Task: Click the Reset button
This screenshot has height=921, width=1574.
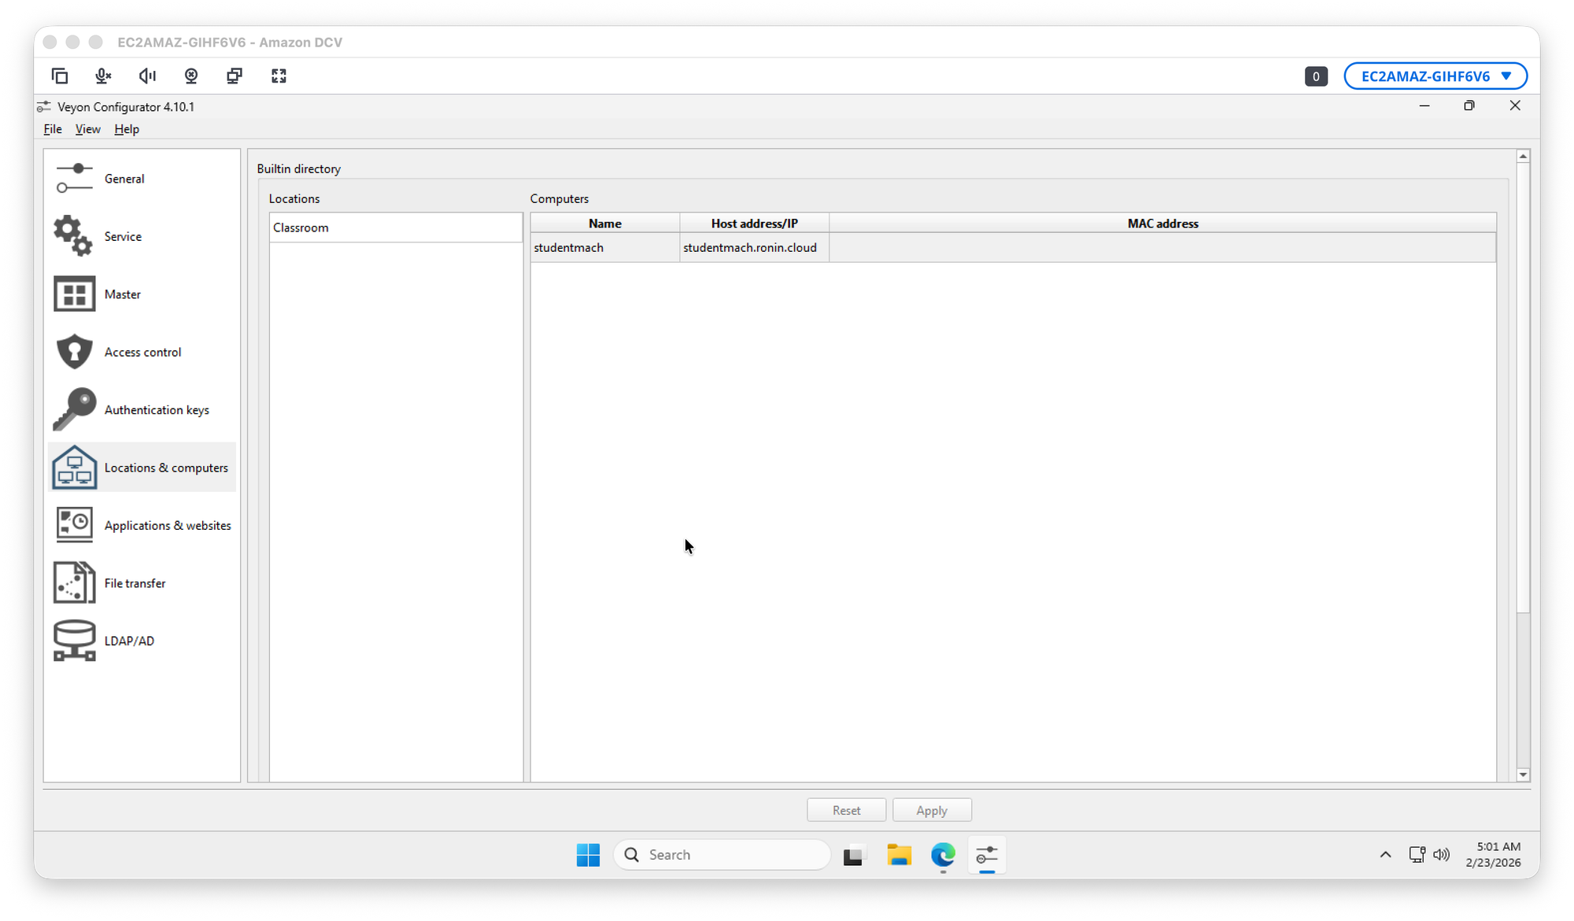Action: tap(846, 810)
